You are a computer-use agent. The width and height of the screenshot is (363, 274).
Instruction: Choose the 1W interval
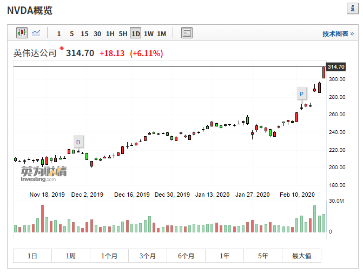pos(149,34)
